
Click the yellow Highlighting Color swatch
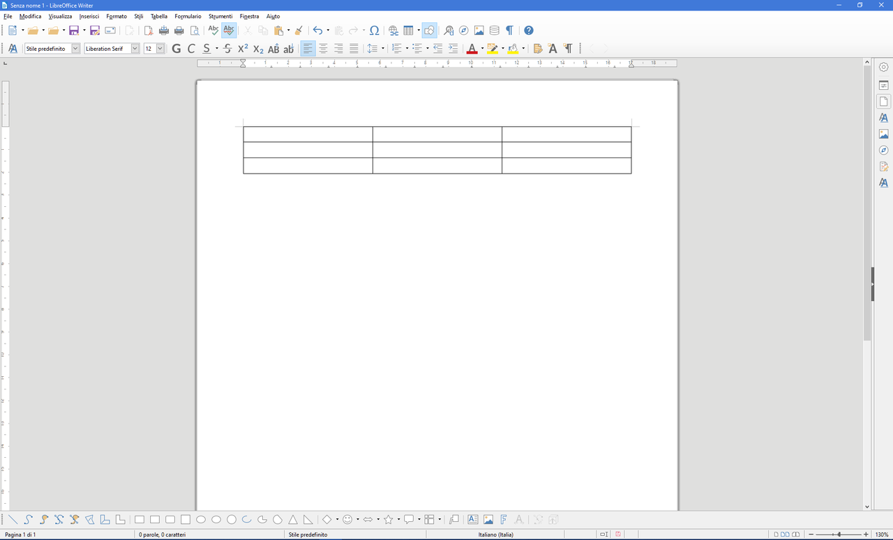click(493, 49)
